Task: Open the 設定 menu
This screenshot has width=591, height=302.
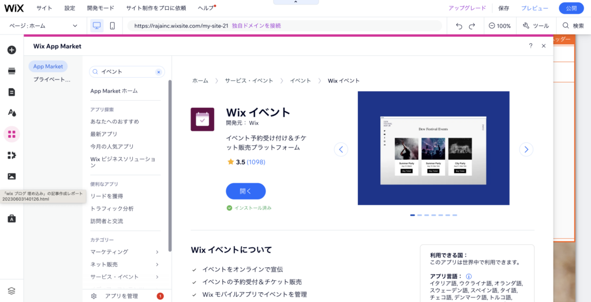Action: click(x=70, y=8)
